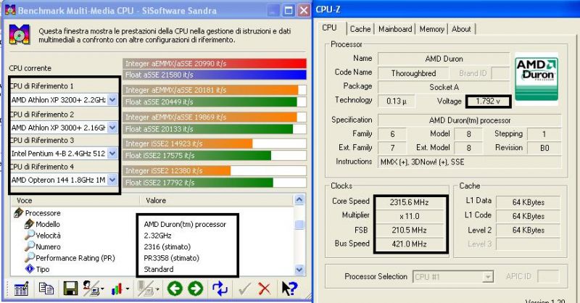
Task: Click the Processore tree node icon
Action: [19, 212]
